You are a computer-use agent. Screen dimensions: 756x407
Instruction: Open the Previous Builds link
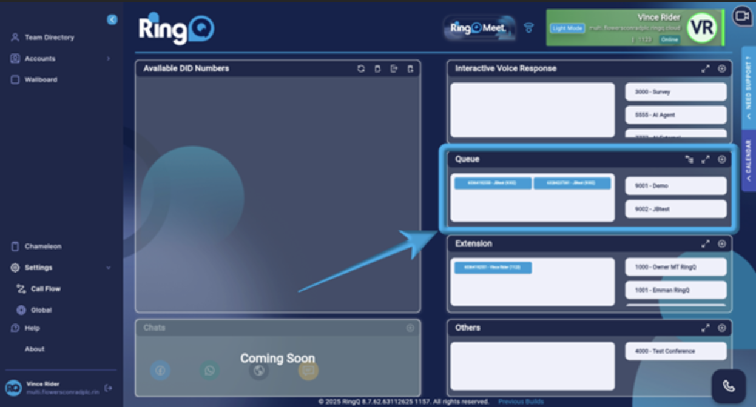pos(520,400)
